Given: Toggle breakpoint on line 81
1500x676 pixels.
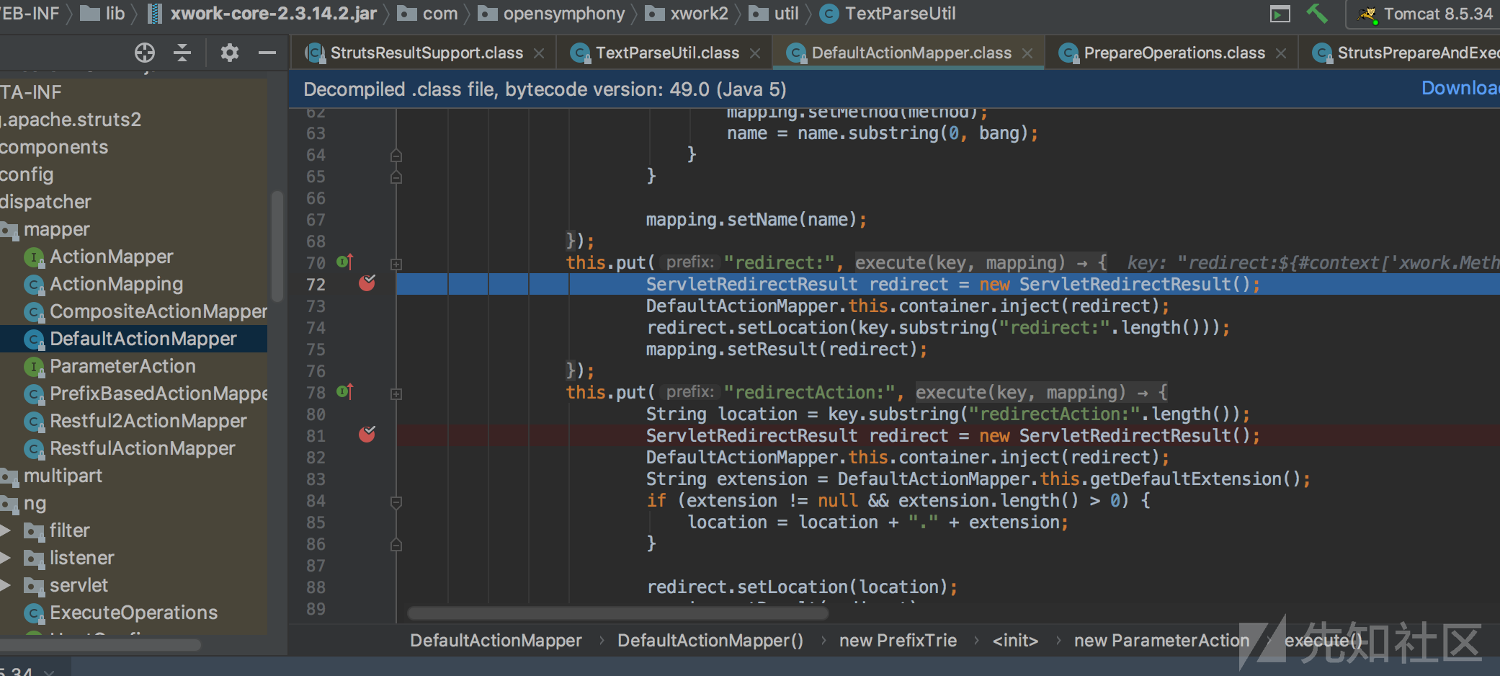Looking at the screenshot, I should point(367,434).
